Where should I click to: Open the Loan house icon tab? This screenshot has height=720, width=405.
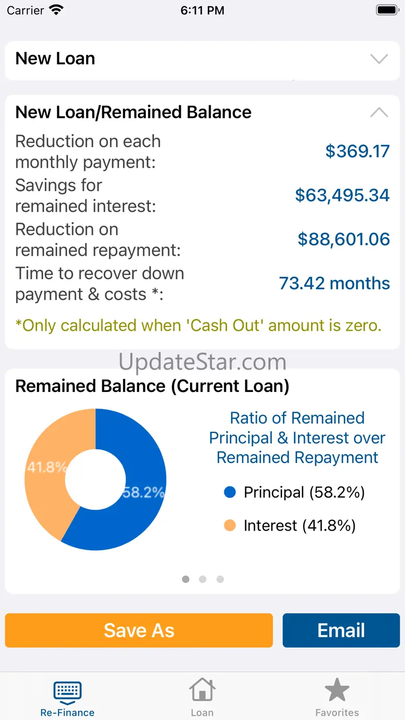pos(202,691)
